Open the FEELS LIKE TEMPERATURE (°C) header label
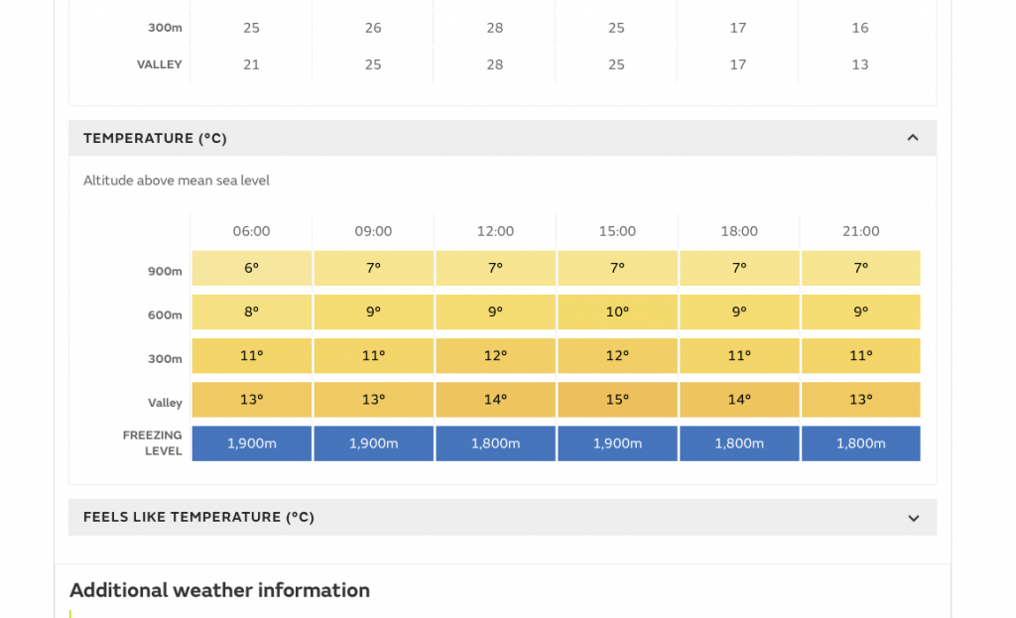 [198, 517]
